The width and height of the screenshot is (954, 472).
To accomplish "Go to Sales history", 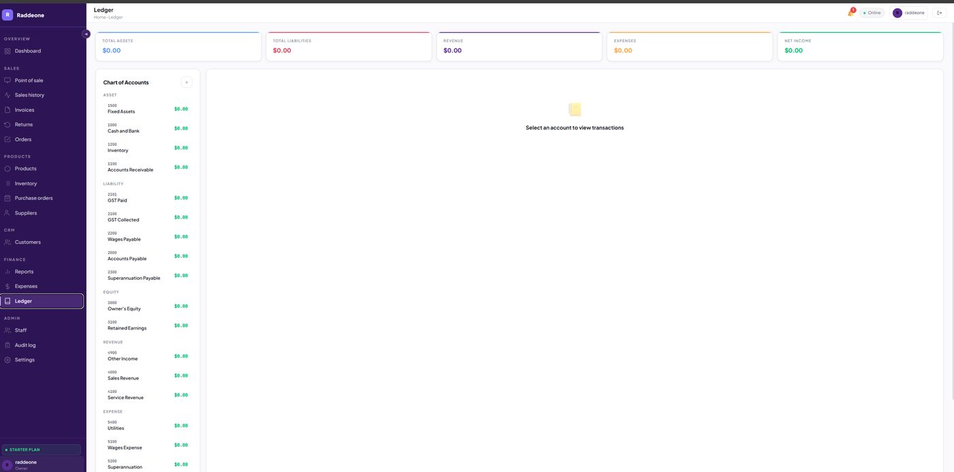I will [x=43, y=95].
